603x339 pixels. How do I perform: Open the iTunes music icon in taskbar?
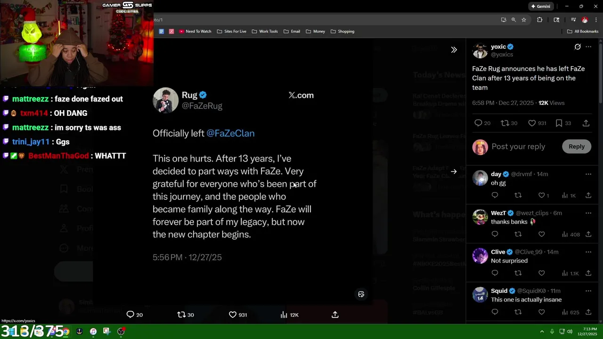[93, 331]
